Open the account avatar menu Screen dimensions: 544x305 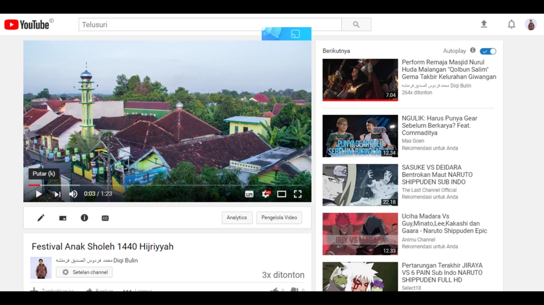pyautogui.click(x=531, y=24)
